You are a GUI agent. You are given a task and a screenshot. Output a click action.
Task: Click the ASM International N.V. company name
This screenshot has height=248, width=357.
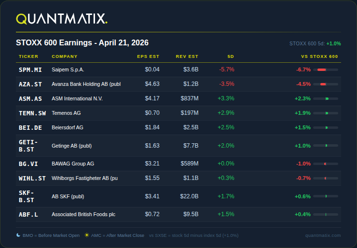coord(77,98)
